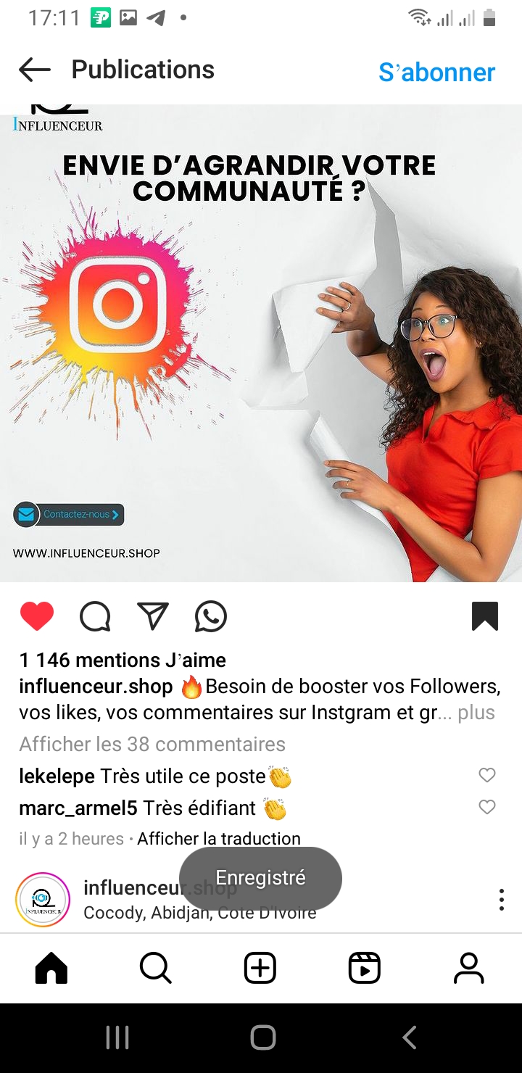
Task: Open three-dot options for next post
Action: [x=501, y=900]
